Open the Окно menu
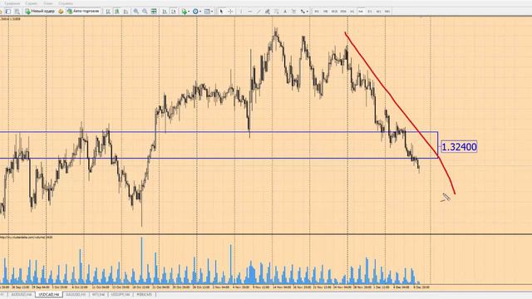Screen dimensions: 532x299 click(x=48, y=3)
